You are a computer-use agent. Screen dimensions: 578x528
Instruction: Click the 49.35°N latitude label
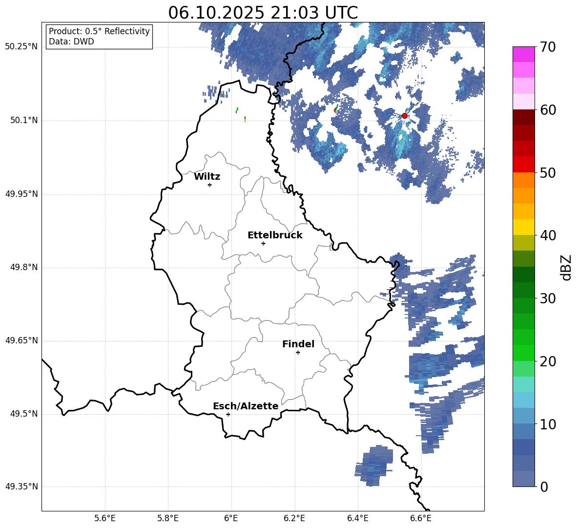click(x=21, y=486)
